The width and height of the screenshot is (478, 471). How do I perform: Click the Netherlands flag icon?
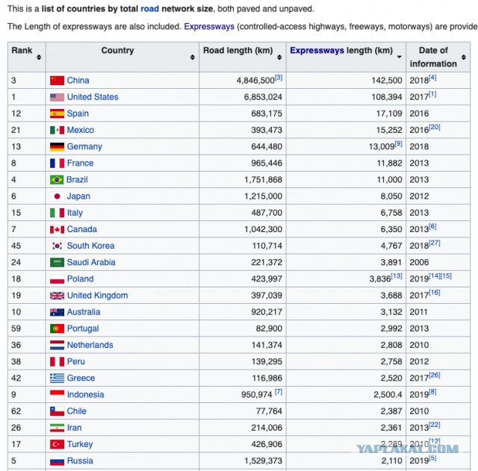click(x=57, y=345)
